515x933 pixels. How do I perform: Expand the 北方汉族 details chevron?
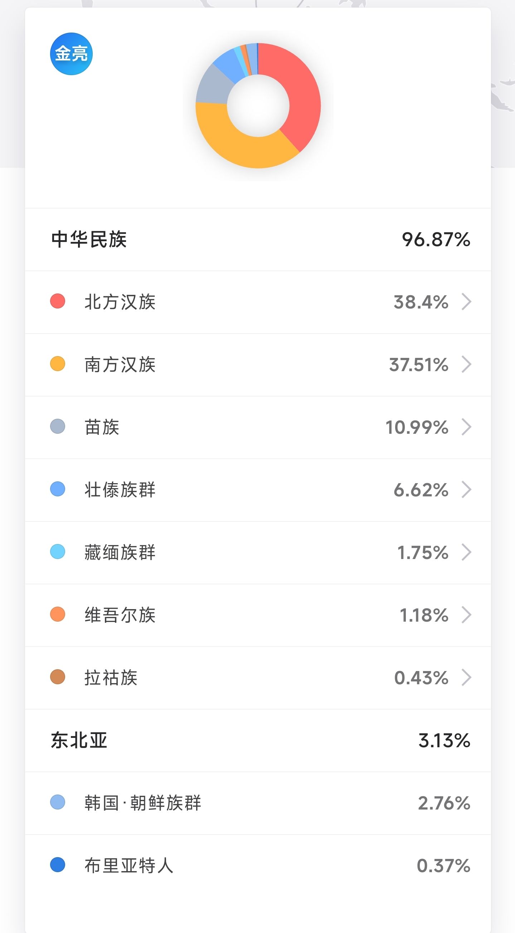466,302
